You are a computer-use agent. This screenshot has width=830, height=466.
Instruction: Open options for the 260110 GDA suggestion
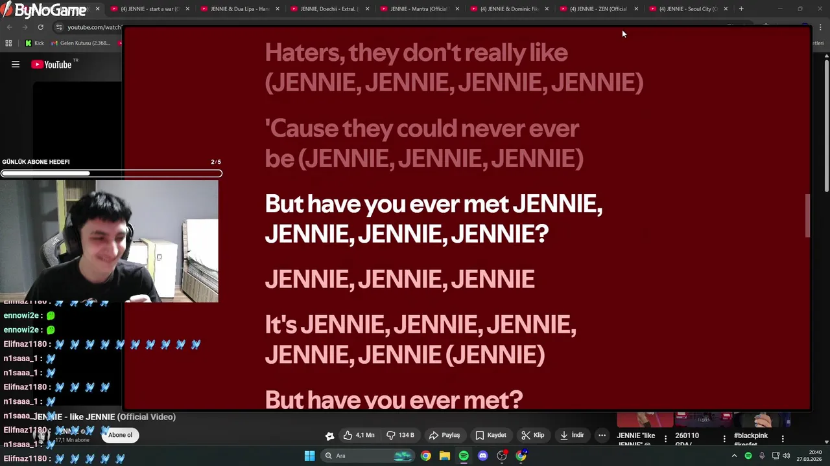coord(724,439)
